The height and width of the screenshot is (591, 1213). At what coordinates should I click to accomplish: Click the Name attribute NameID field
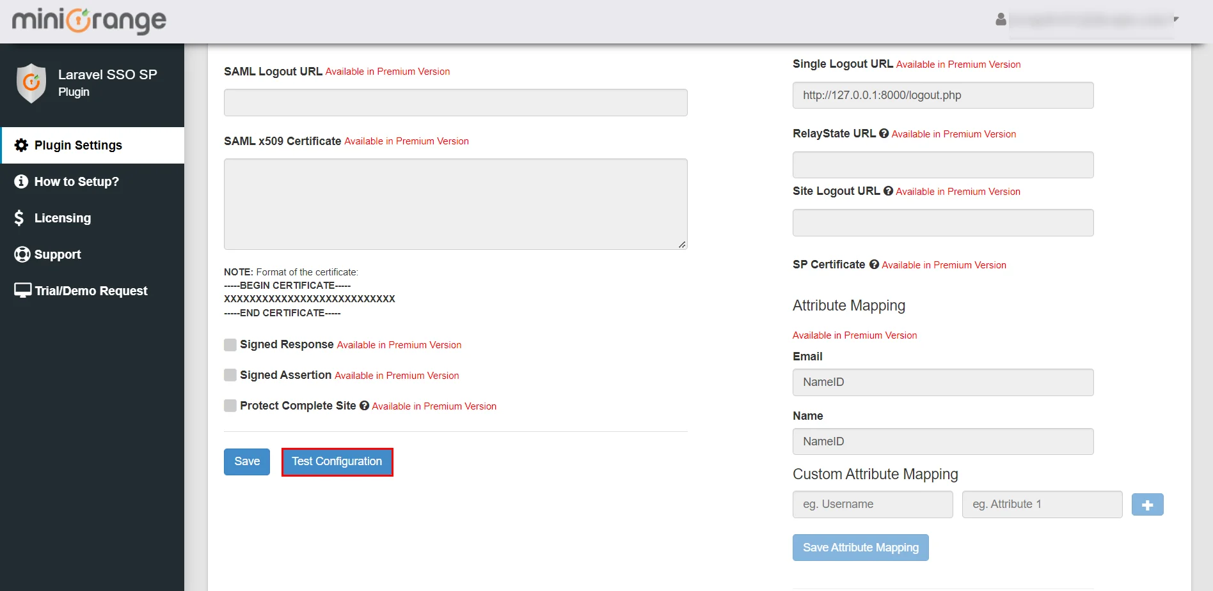(x=943, y=441)
